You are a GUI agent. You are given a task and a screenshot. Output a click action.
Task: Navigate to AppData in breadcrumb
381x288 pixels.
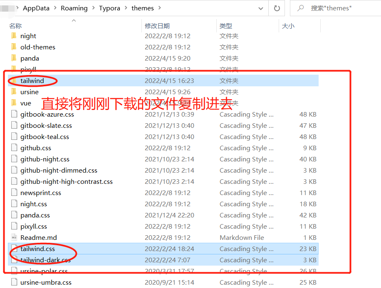tap(36, 8)
